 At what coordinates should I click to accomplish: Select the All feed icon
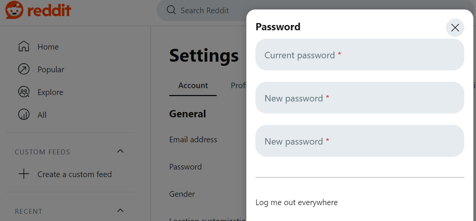(24, 114)
